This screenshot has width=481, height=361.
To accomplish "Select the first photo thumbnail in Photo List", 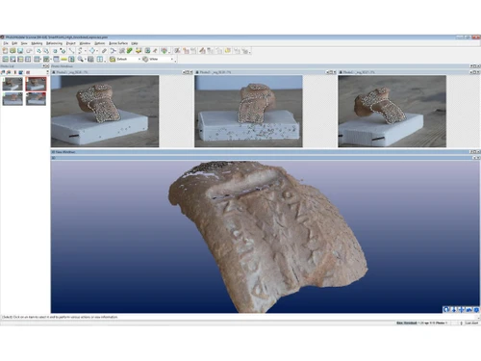I will (x=13, y=84).
